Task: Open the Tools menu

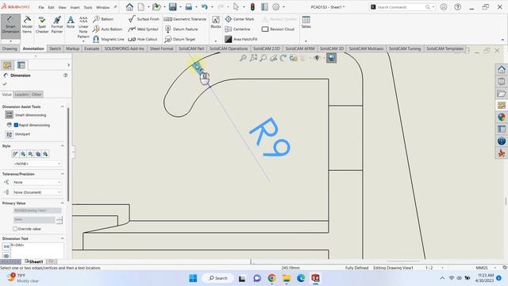Action: click(x=88, y=7)
